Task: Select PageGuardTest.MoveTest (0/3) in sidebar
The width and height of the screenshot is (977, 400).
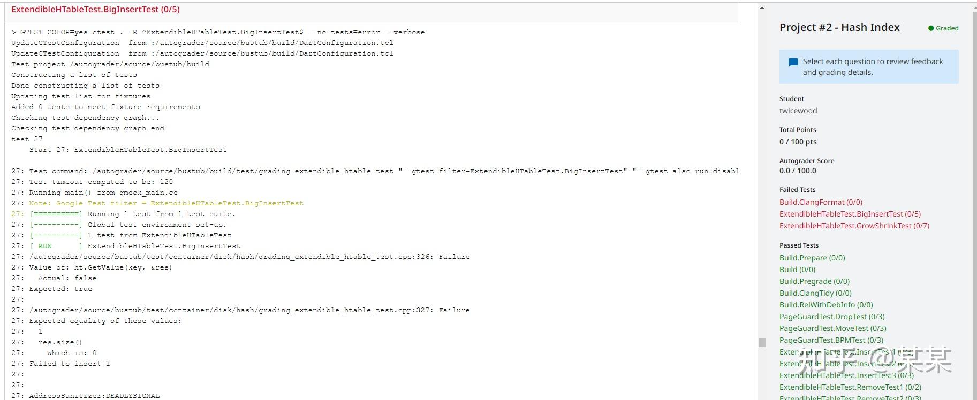Action: pyautogui.click(x=832, y=328)
